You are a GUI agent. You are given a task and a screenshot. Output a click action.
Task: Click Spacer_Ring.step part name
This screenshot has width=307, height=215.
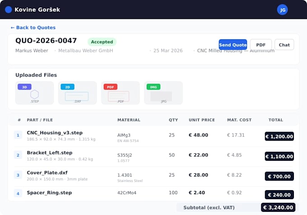49,193
